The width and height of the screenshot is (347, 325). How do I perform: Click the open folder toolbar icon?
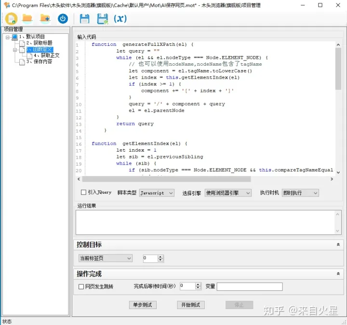pyautogui.click(x=27, y=19)
